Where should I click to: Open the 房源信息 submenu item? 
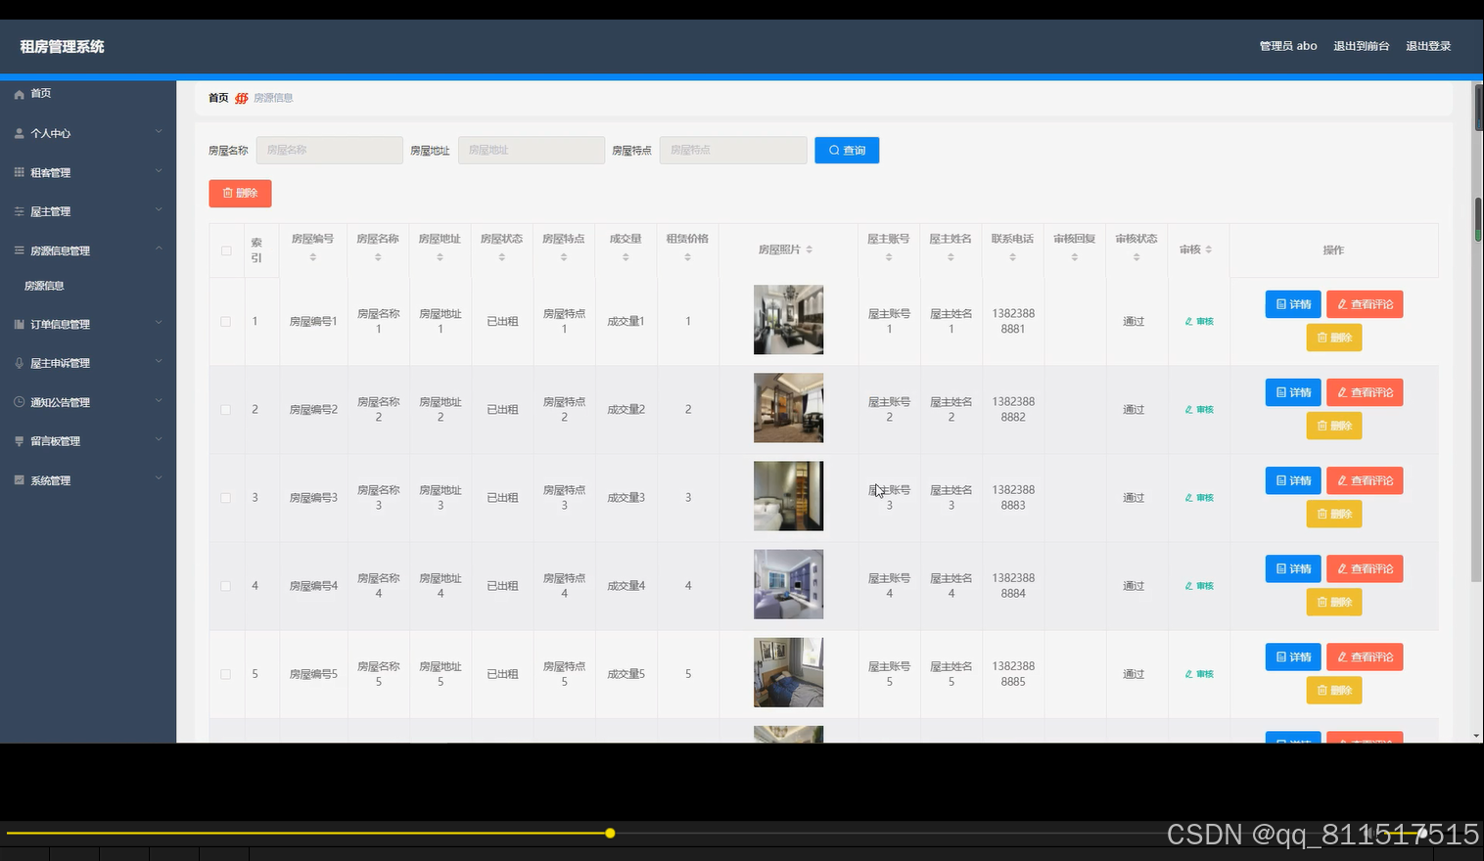point(44,286)
